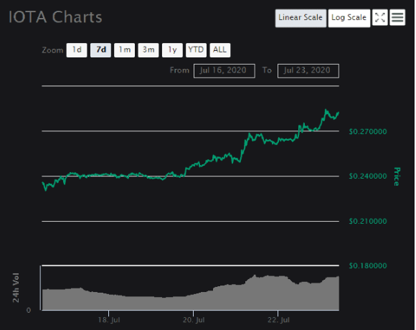Click the 22. Jul date label
The width and height of the screenshot is (416, 330).
point(278,320)
